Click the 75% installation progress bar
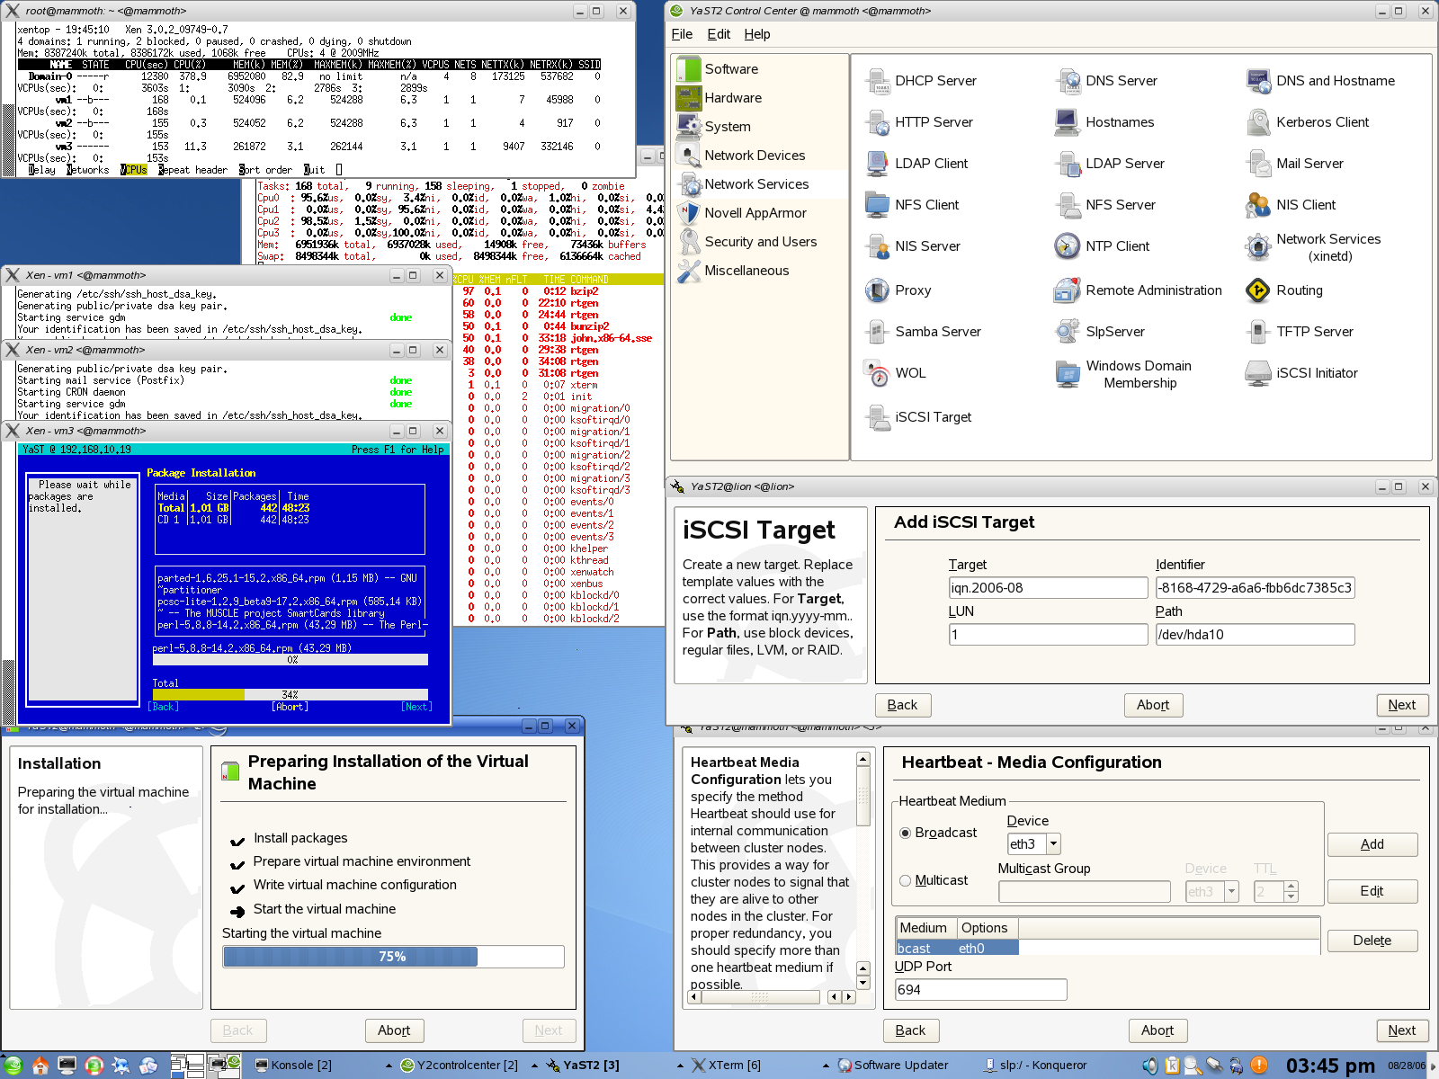The image size is (1439, 1079). click(393, 957)
